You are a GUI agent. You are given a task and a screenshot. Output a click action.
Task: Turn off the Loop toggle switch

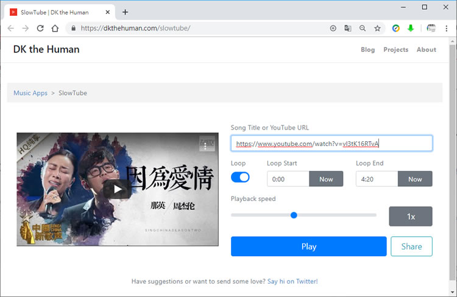(x=240, y=177)
